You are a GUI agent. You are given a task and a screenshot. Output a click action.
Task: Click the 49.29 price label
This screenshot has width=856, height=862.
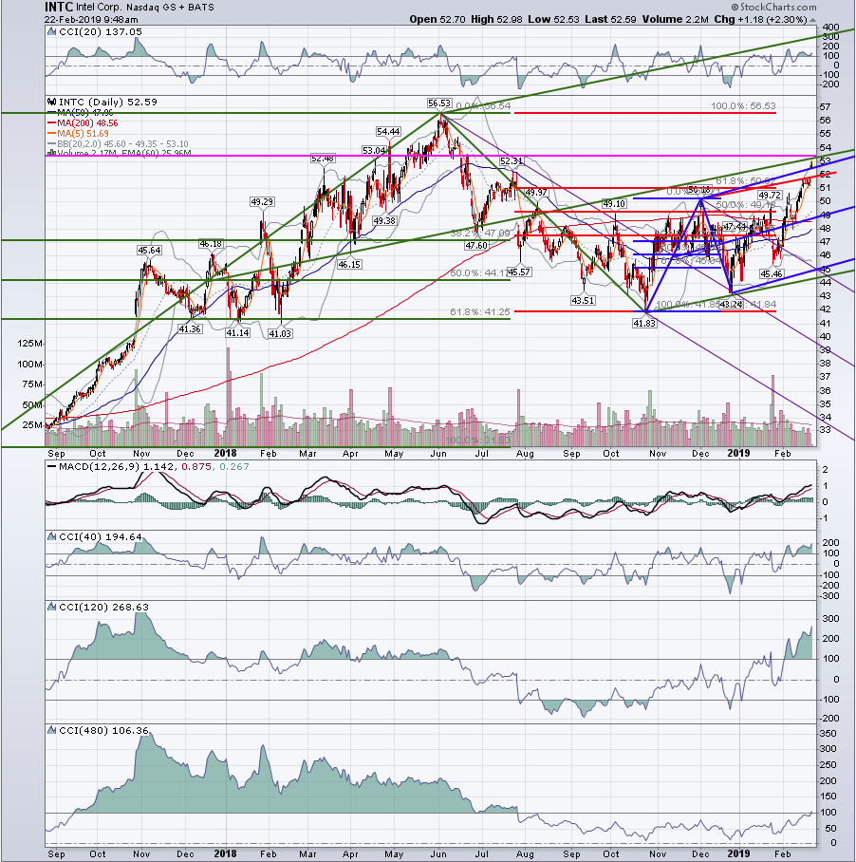pos(262,202)
